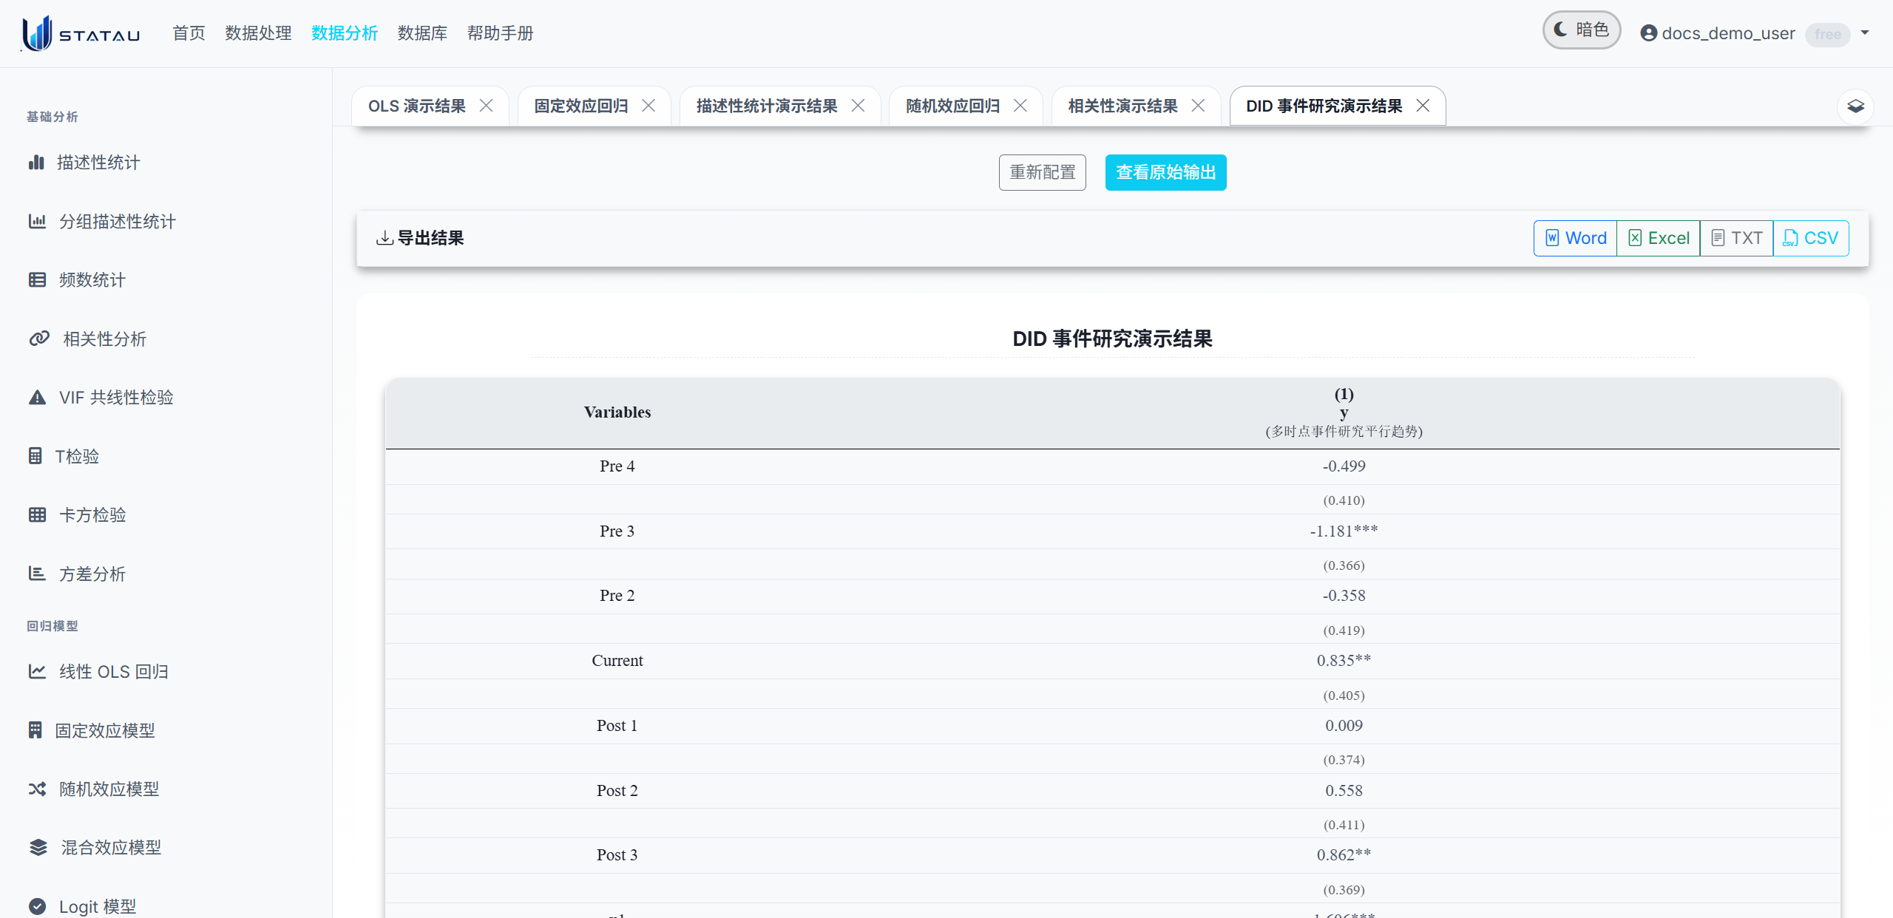Click the Variables column header
The image size is (1893, 918).
[617, 412]
